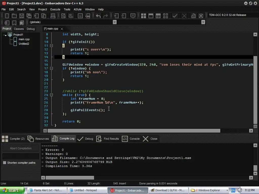Switch to Pasta Alert.txt Notepad taskbar item
The width and height of the screenshot is (259, 194).
pyautogui.click(x=47, y=190)
